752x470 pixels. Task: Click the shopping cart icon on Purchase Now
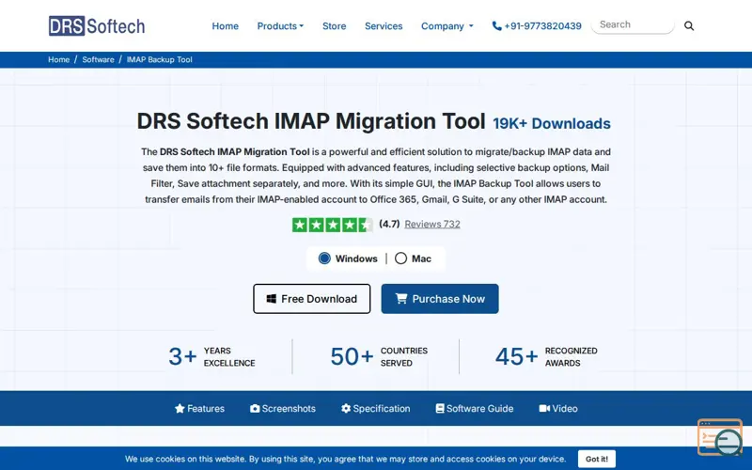click(401, 298)
